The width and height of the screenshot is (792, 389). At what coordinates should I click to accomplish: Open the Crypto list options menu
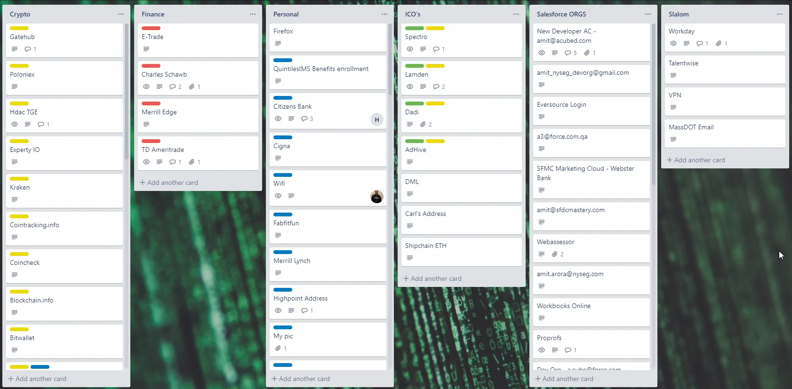[x=121, y=14]
